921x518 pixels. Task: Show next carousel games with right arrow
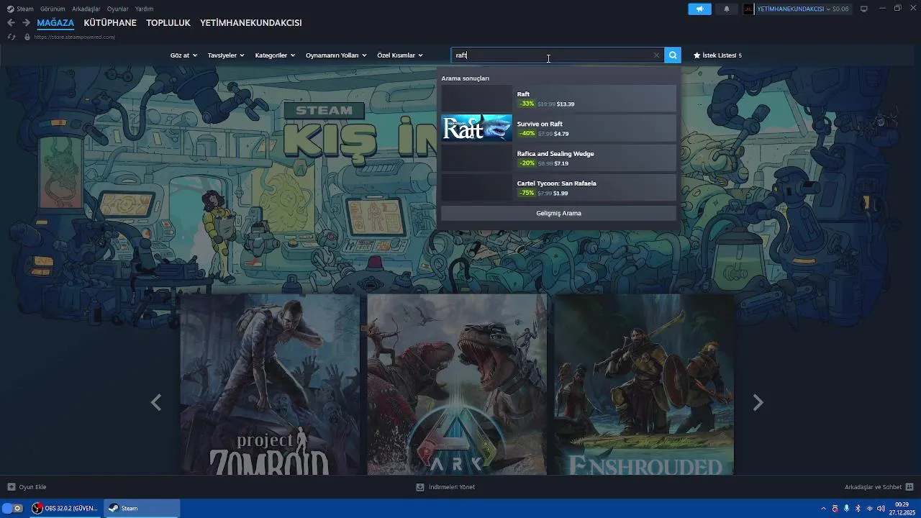[758, 402]
